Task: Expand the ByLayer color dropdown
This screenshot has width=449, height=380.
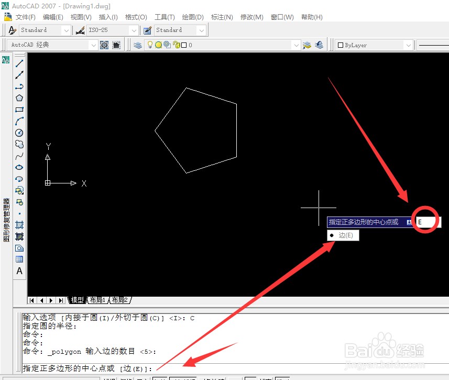Action: point(409,45)
